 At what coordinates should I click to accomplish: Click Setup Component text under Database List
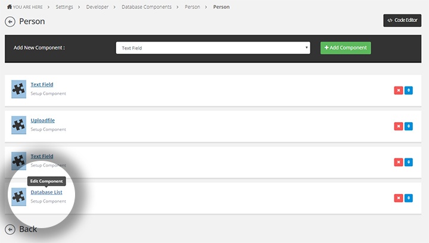click(48, 201)
